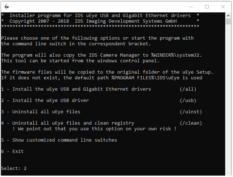Click the uEye icon in title bar
Viewport: 233px width, 177px height.
pyautogui.click(x=6, y=6)
